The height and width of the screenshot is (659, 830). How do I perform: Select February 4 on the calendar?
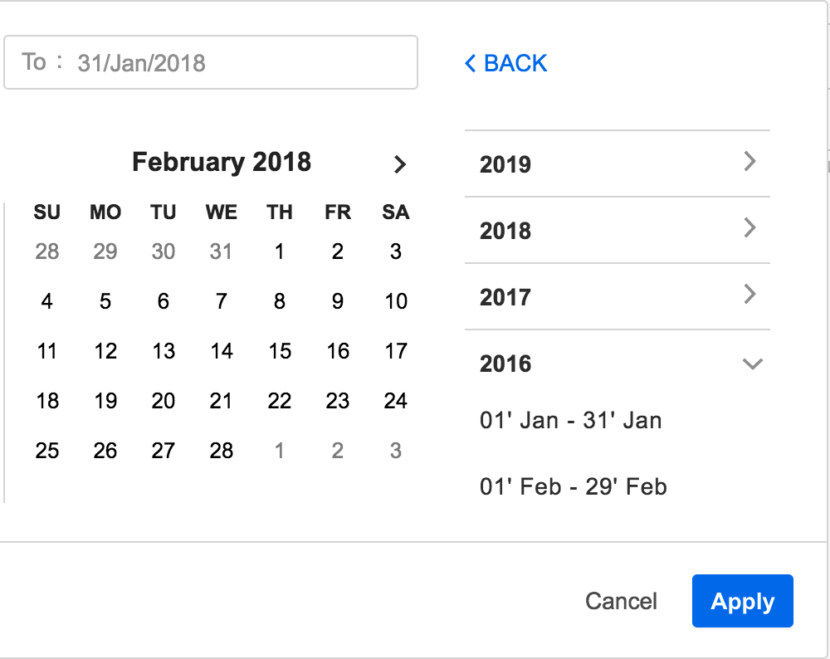(x=47, y=301)
